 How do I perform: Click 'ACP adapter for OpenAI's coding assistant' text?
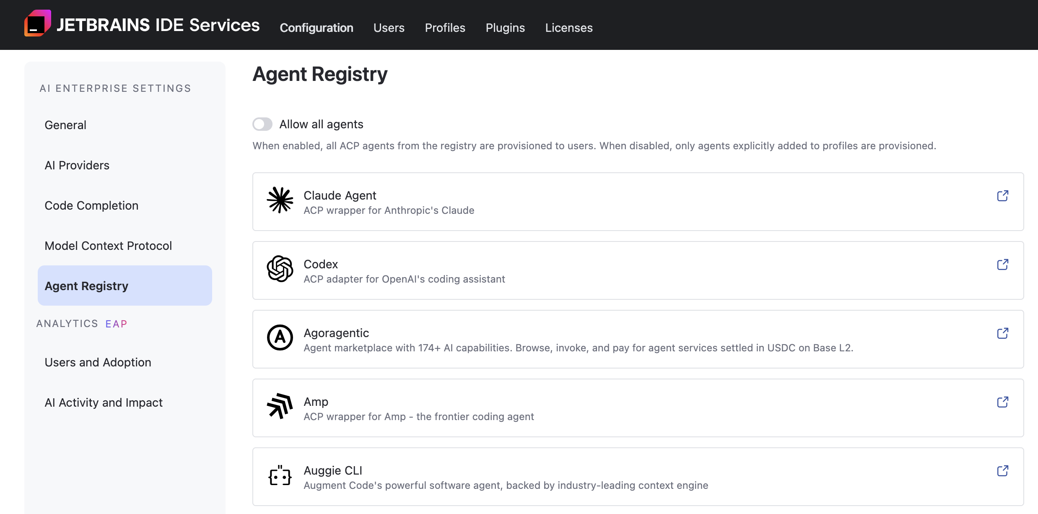coord(405,279)
